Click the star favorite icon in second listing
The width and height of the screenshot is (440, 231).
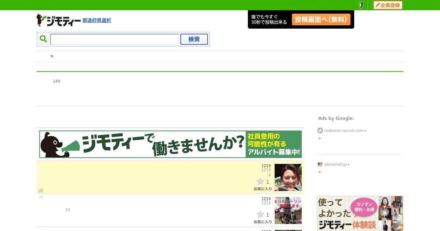pyautogui.click(x=260, y=214)
